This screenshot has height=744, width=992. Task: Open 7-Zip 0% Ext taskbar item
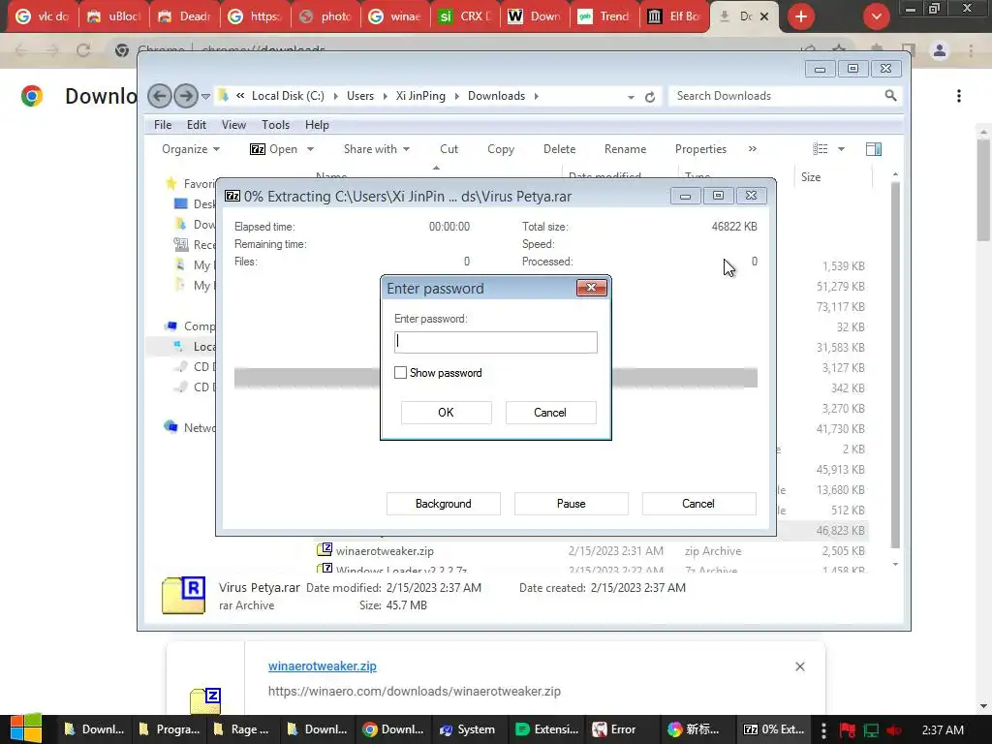click(x=774, y=729)
